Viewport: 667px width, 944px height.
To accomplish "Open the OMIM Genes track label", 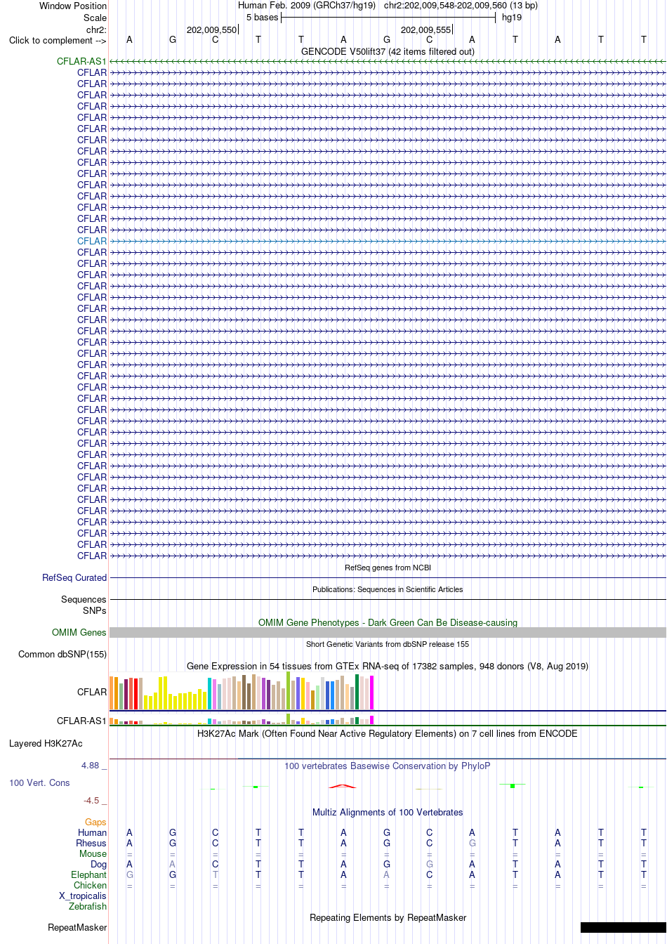I will [79, 632].
